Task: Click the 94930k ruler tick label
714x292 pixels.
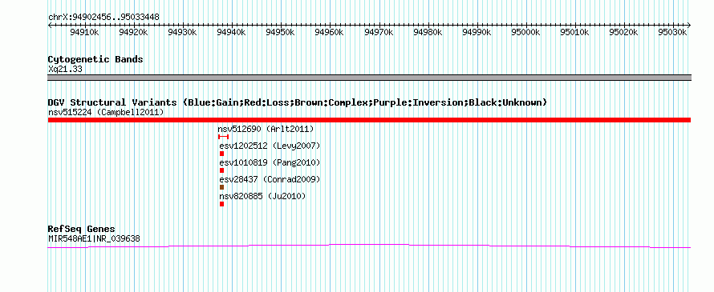Action: [x=182, y=33]
